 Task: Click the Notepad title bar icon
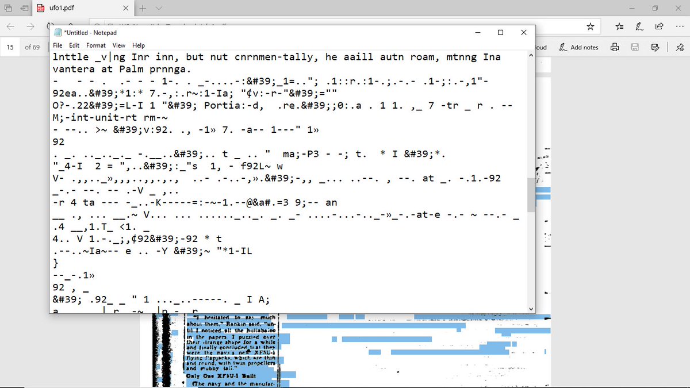pos(57,33)
